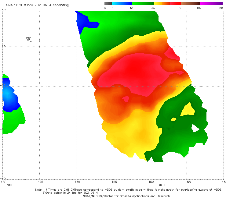Screen dimensions: 226x198
Task: Select the tiny yellow spot in dark green area
Action: (x=174, y=119)
